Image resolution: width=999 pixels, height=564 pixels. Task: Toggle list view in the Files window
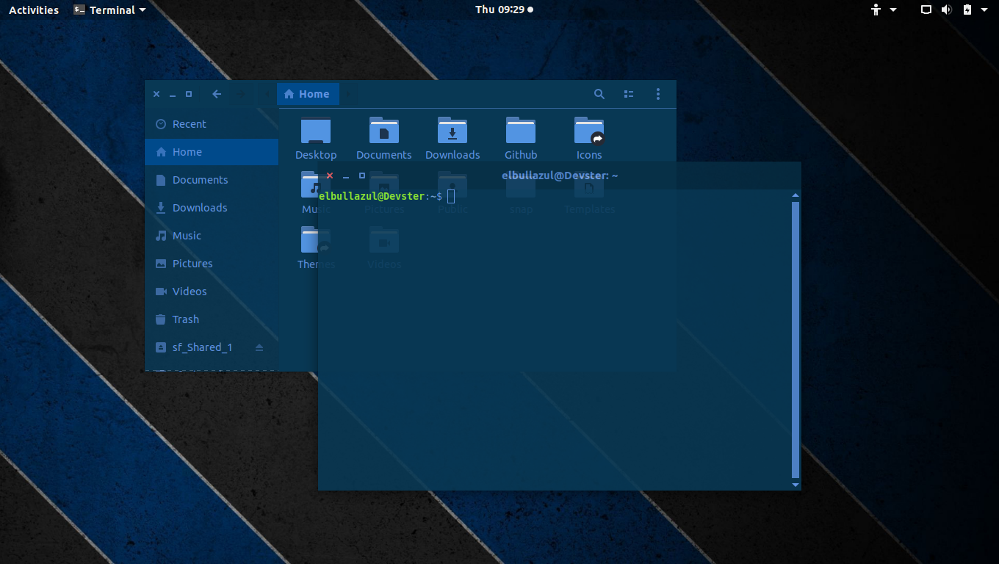(x=629, y=94)
